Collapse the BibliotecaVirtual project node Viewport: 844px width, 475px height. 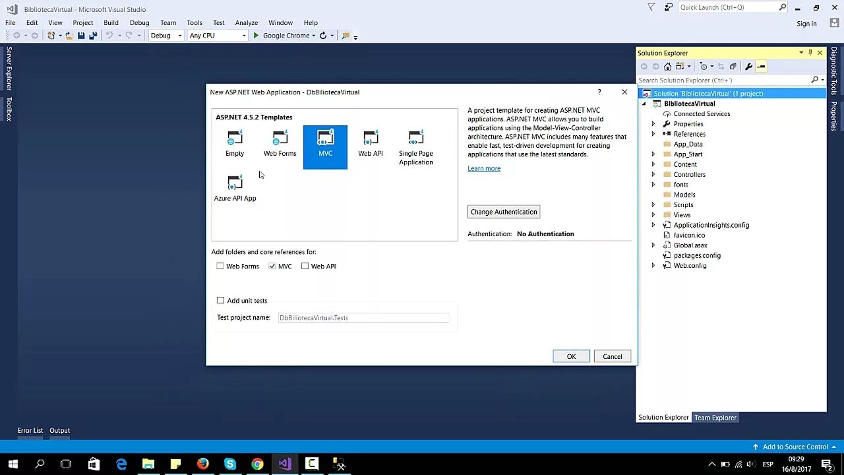644,104
